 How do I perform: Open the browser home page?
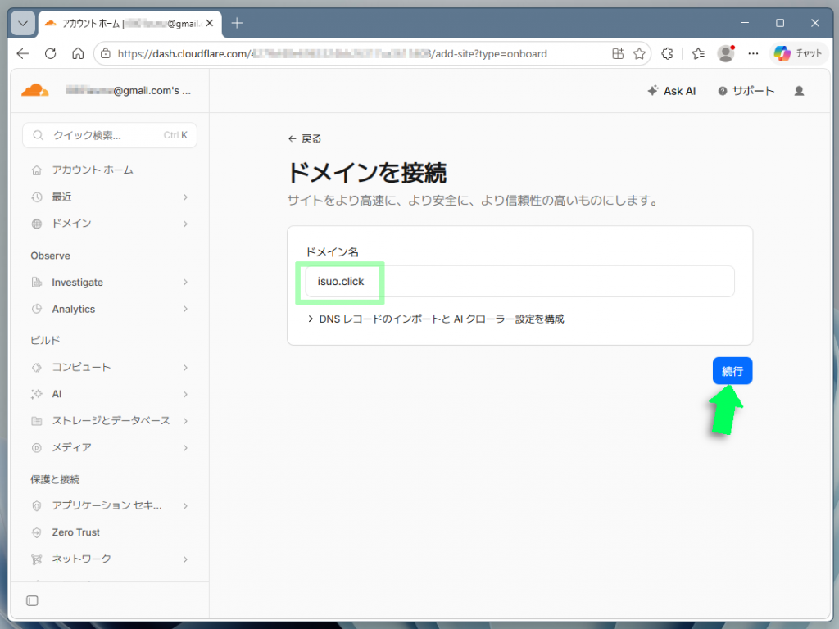(78, 53)
